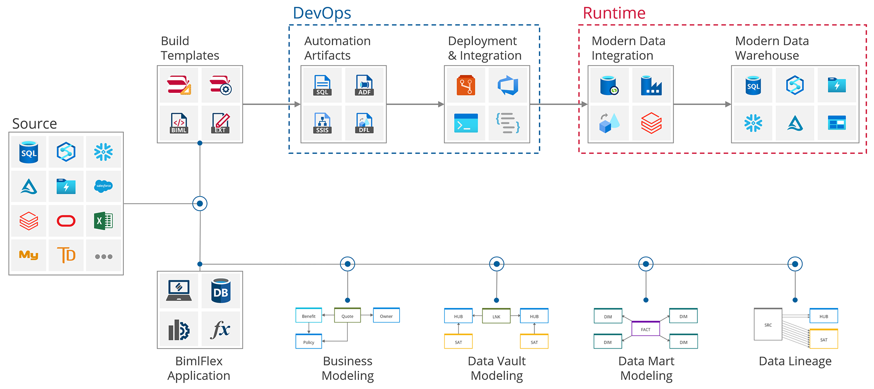Select the Teradata TD icon
The image size is (874, 389).
coord(66,255)
